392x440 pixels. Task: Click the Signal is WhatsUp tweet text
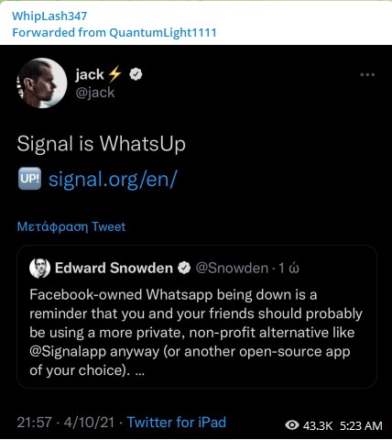(x=102, y=144)
